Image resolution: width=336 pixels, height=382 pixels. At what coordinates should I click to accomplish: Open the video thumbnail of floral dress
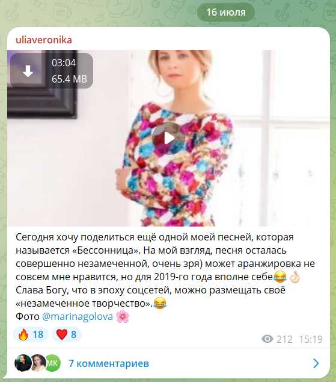tap(168, 138)
